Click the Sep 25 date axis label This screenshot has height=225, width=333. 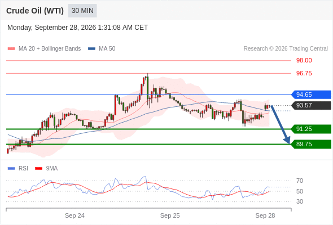click(x=170, y=215)
